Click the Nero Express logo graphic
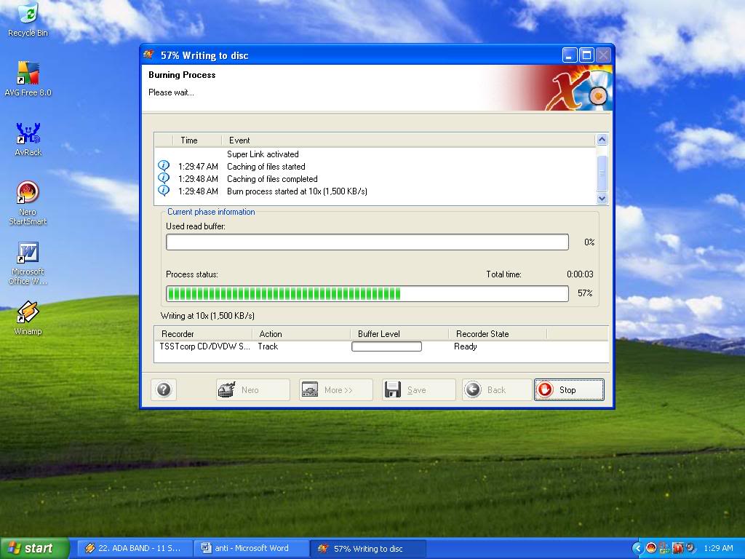 tap(577, 90)
